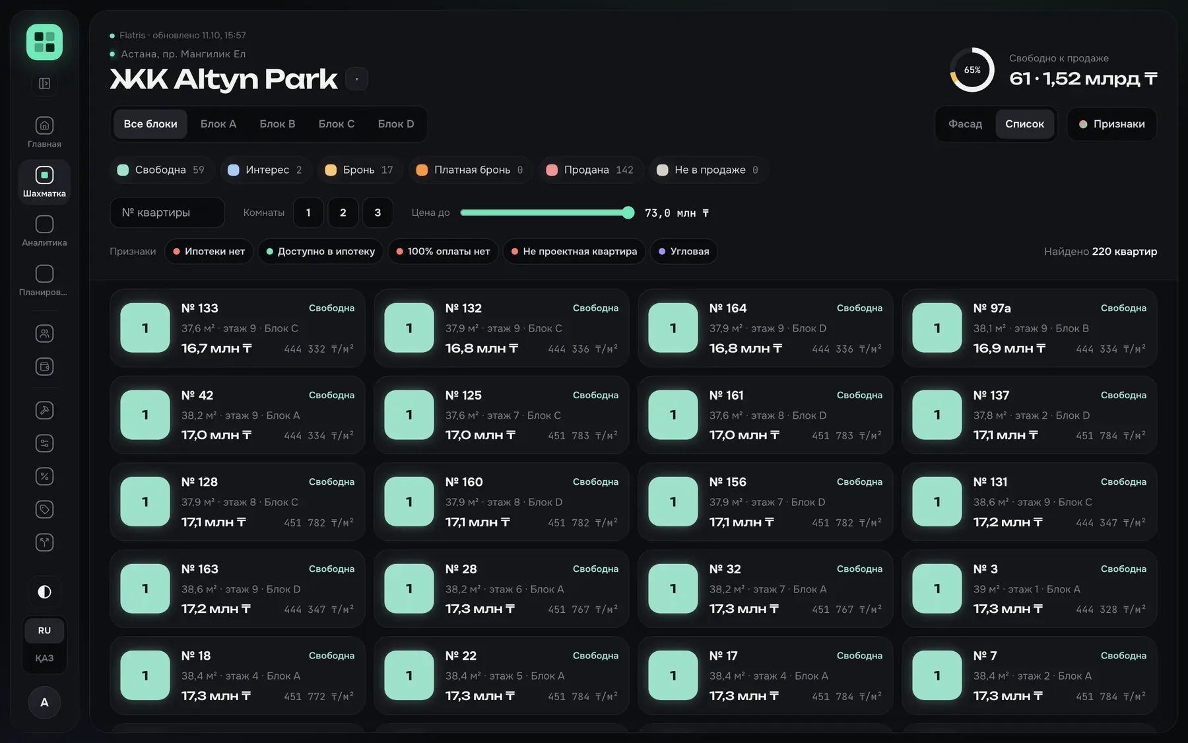This screenshot has width=1188, height=743.
Task: Switch to the Список view
Action: (x=1024, y=124)
